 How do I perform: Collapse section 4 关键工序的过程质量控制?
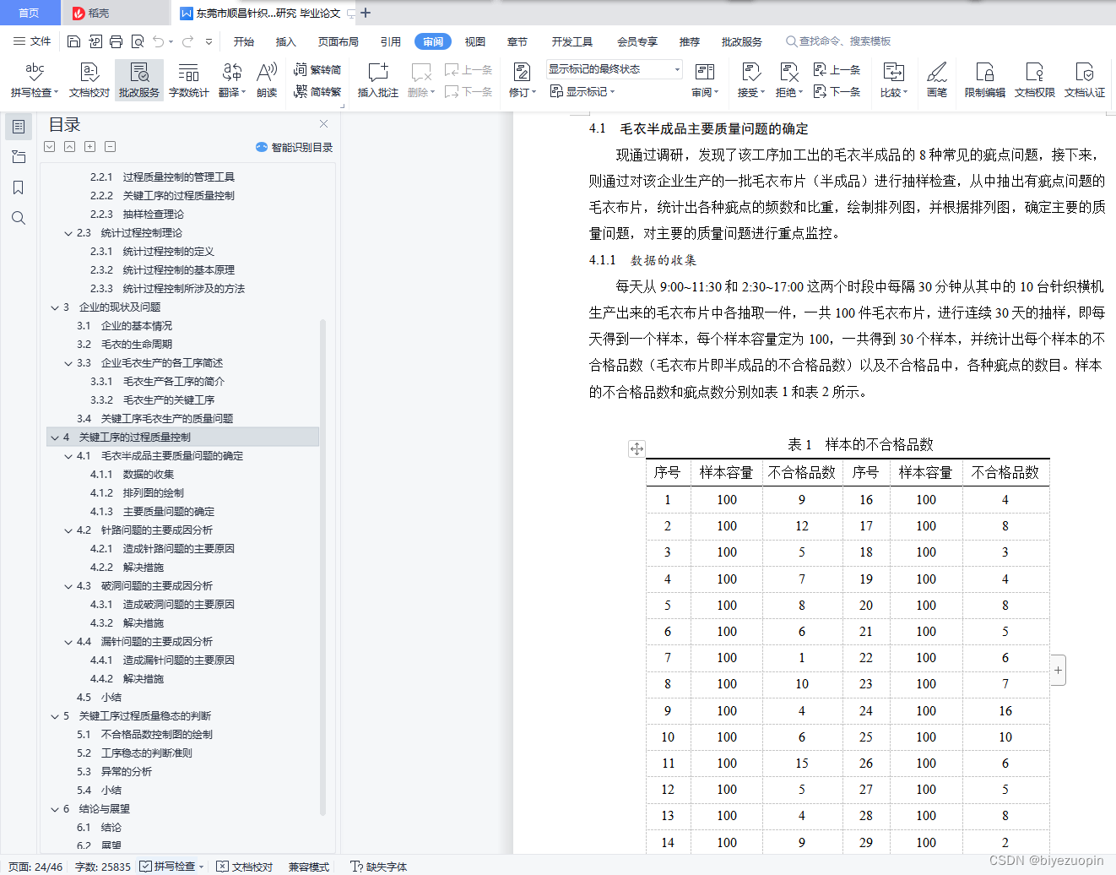coord(55,437)
